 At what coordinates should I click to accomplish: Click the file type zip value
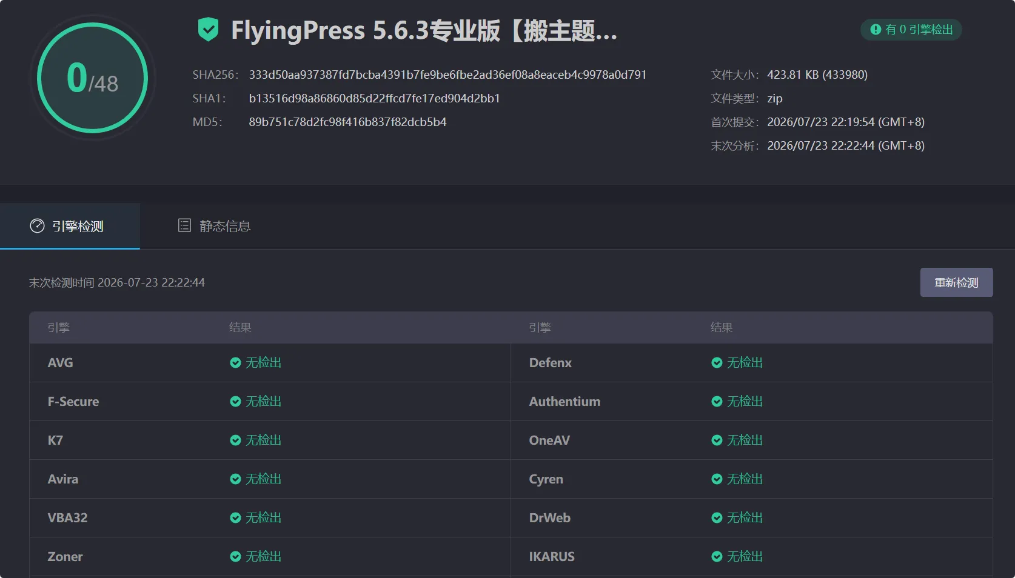(x=775, y=98)
